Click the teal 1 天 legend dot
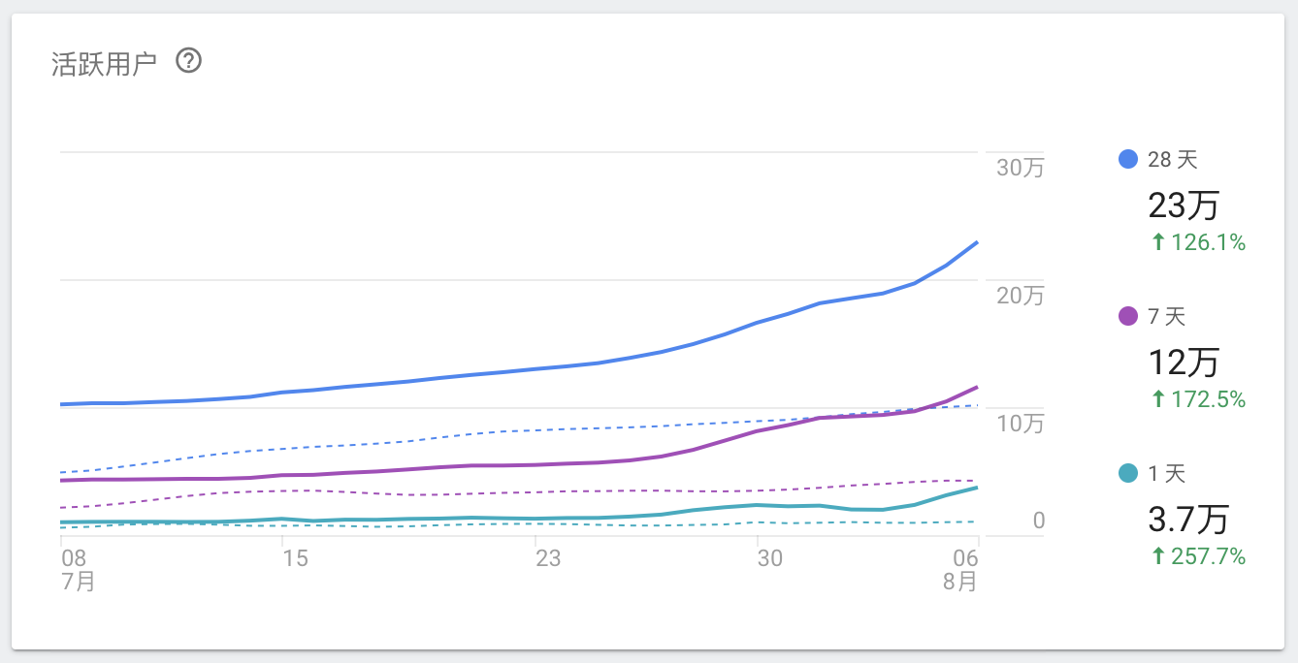Image resolution: width=1298 pixels, height=663 pixels. 1128,473
